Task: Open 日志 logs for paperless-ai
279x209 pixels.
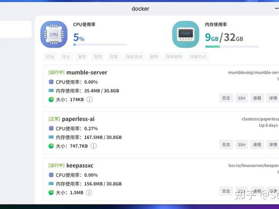Action: tap(226, 145)
